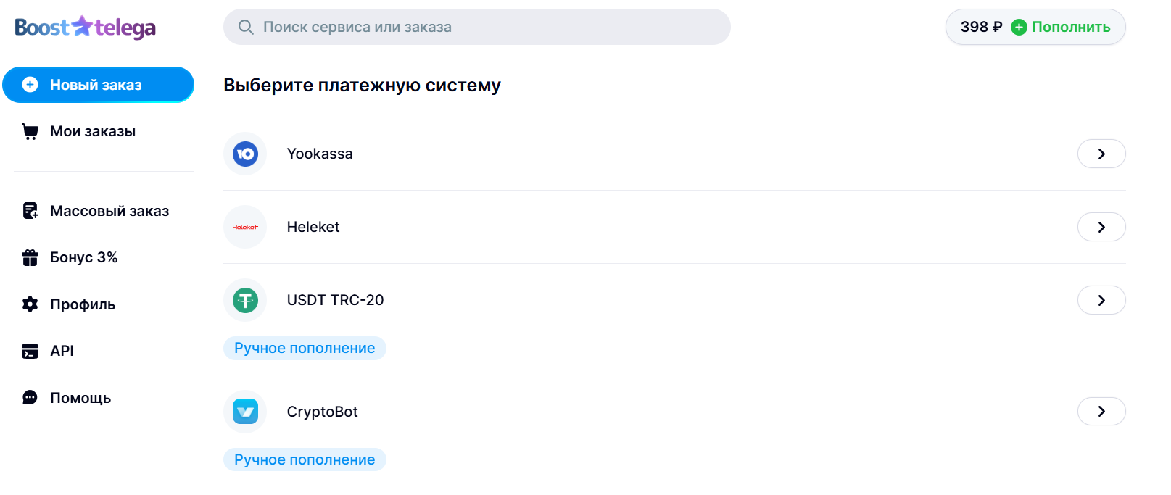Screen dimensions: 1171x495
Task: Click the Boost telega logo
Action: [86, 28]
